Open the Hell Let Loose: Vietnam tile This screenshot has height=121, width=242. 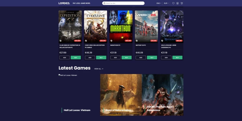[x=79, y=95]
